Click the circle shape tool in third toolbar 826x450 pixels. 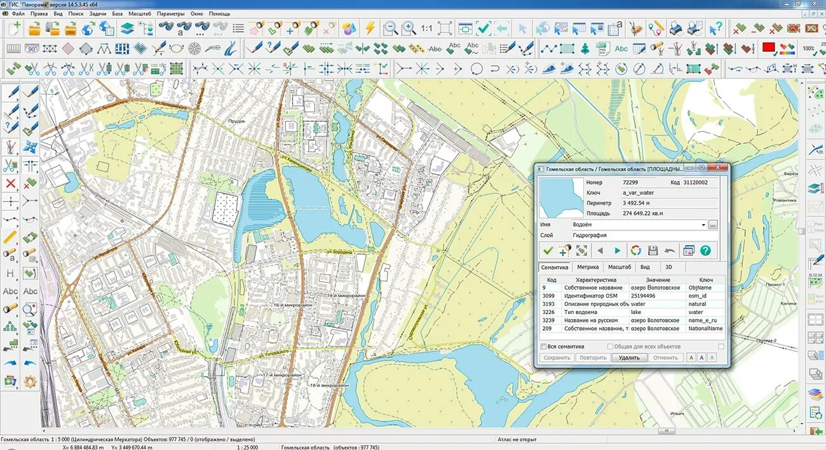tap(477, 68)
